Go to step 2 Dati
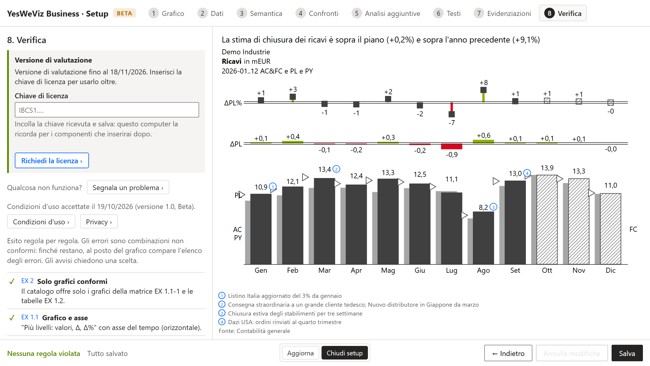 (211, 13)
